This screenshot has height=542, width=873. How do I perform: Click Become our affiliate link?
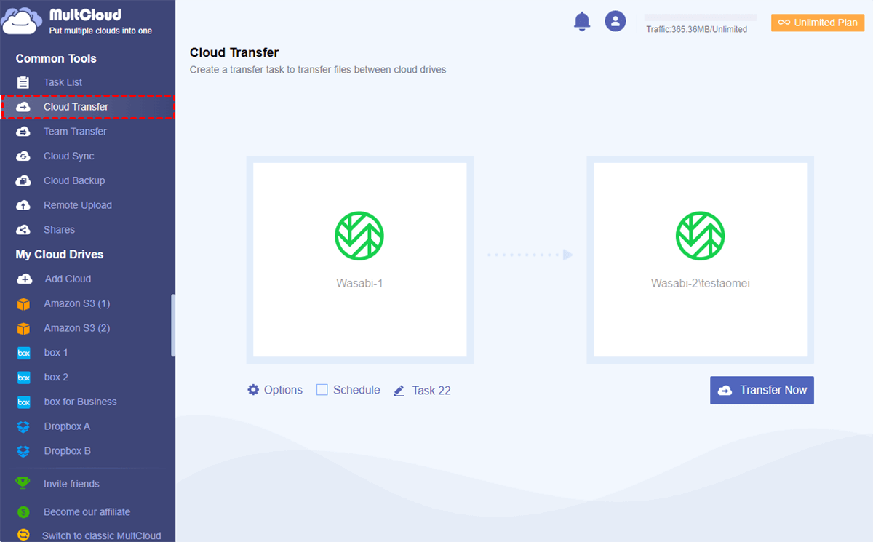87,512
